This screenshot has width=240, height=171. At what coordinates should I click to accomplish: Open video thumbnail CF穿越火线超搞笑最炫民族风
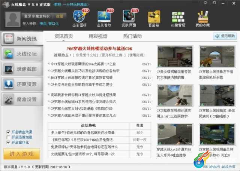[x=217, y=95]
